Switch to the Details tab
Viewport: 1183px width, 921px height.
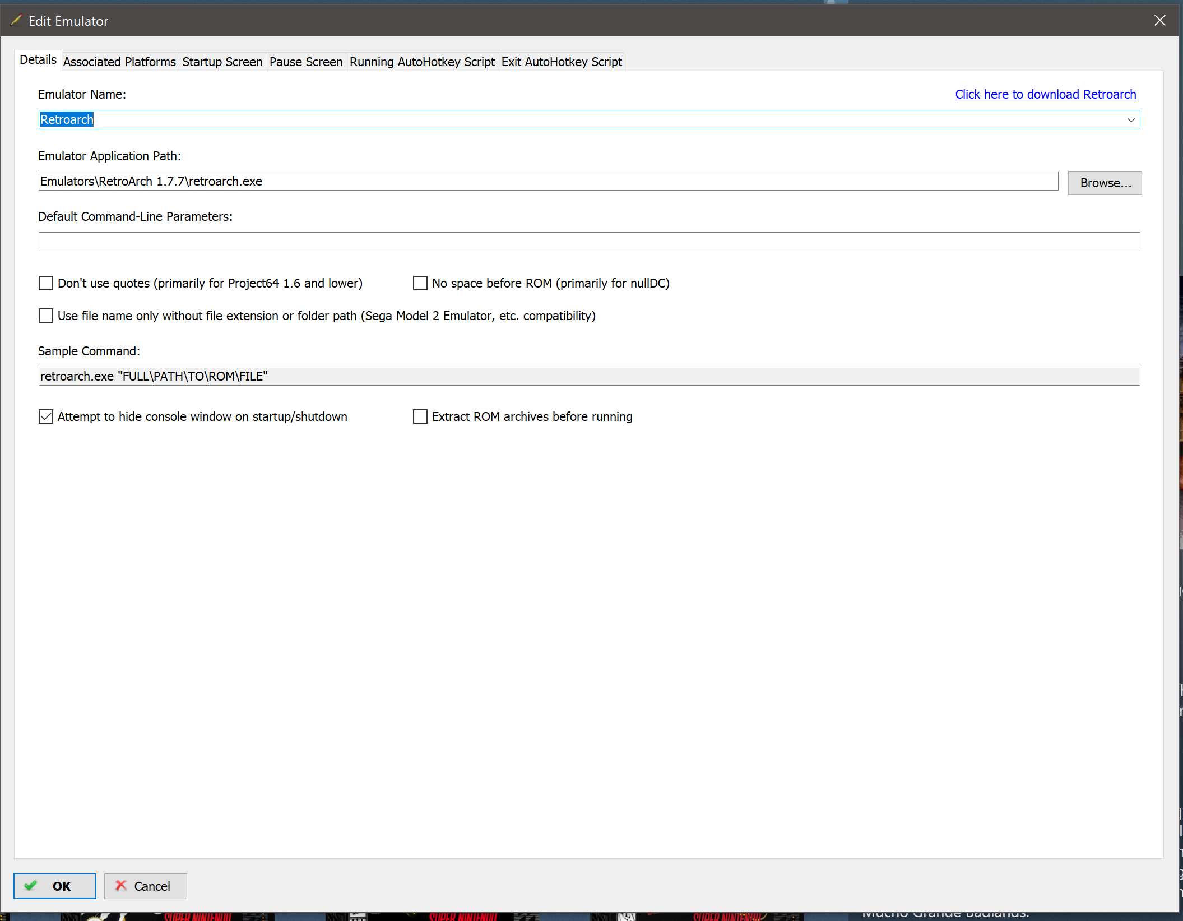[38, 60]
